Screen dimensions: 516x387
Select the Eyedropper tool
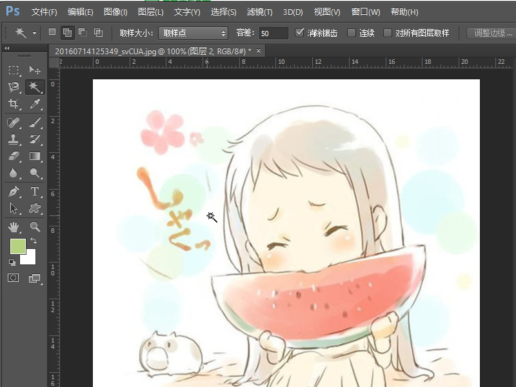[x=35, y=104]
